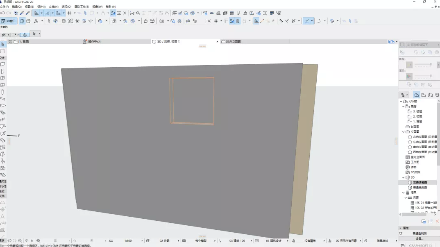Image resolution: width=440 pixels, height=247 pixels.
Task: Close the 3D / 选择, 楼层 1 tab
Action: tap(217, 41)
